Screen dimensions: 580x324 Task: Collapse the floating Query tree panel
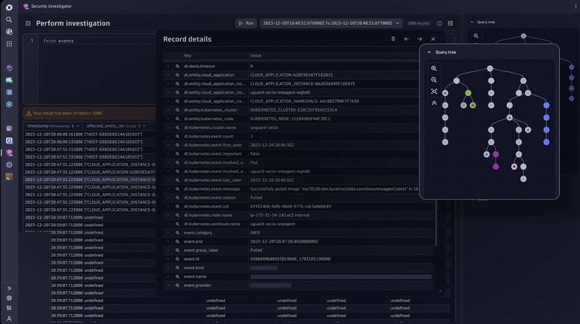click(428, 52)
